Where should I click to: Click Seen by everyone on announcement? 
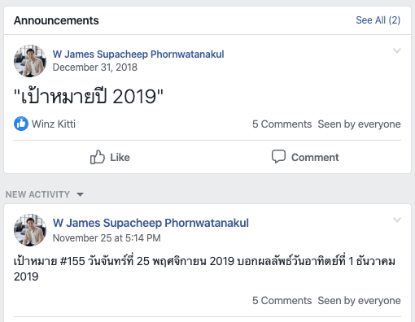(359, 124)
